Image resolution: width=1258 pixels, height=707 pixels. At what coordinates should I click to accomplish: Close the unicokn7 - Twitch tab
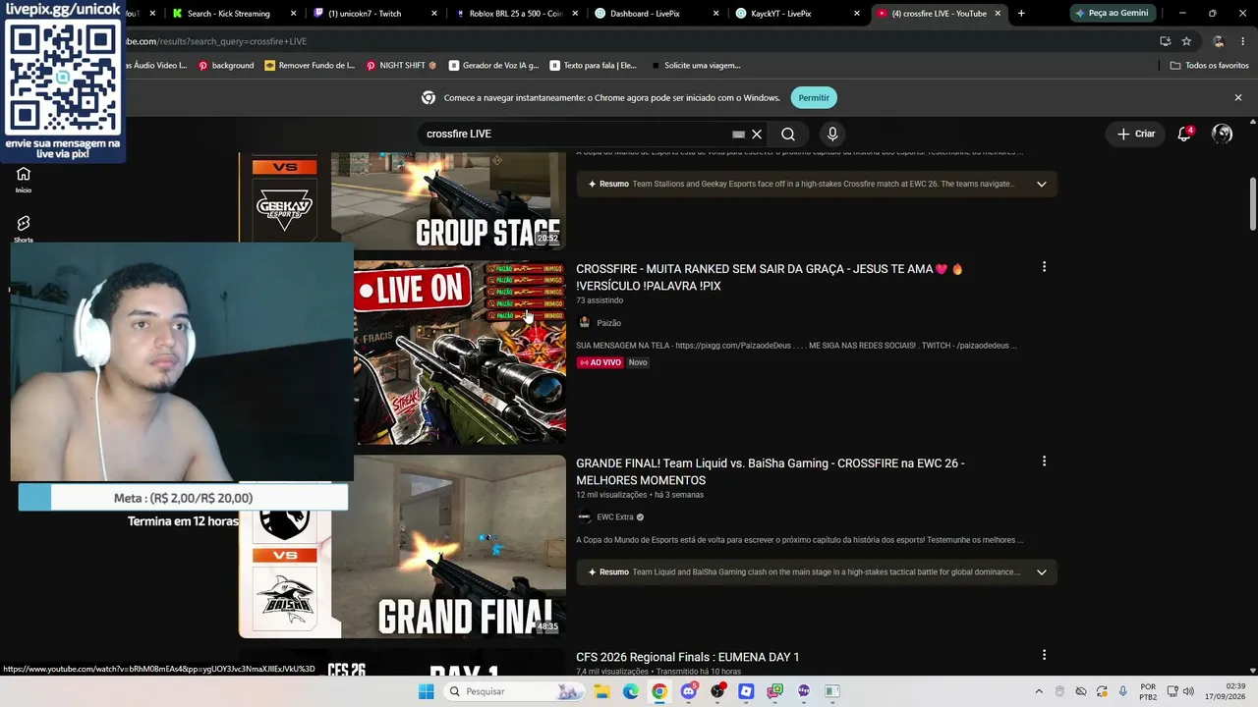coord(435,14)
